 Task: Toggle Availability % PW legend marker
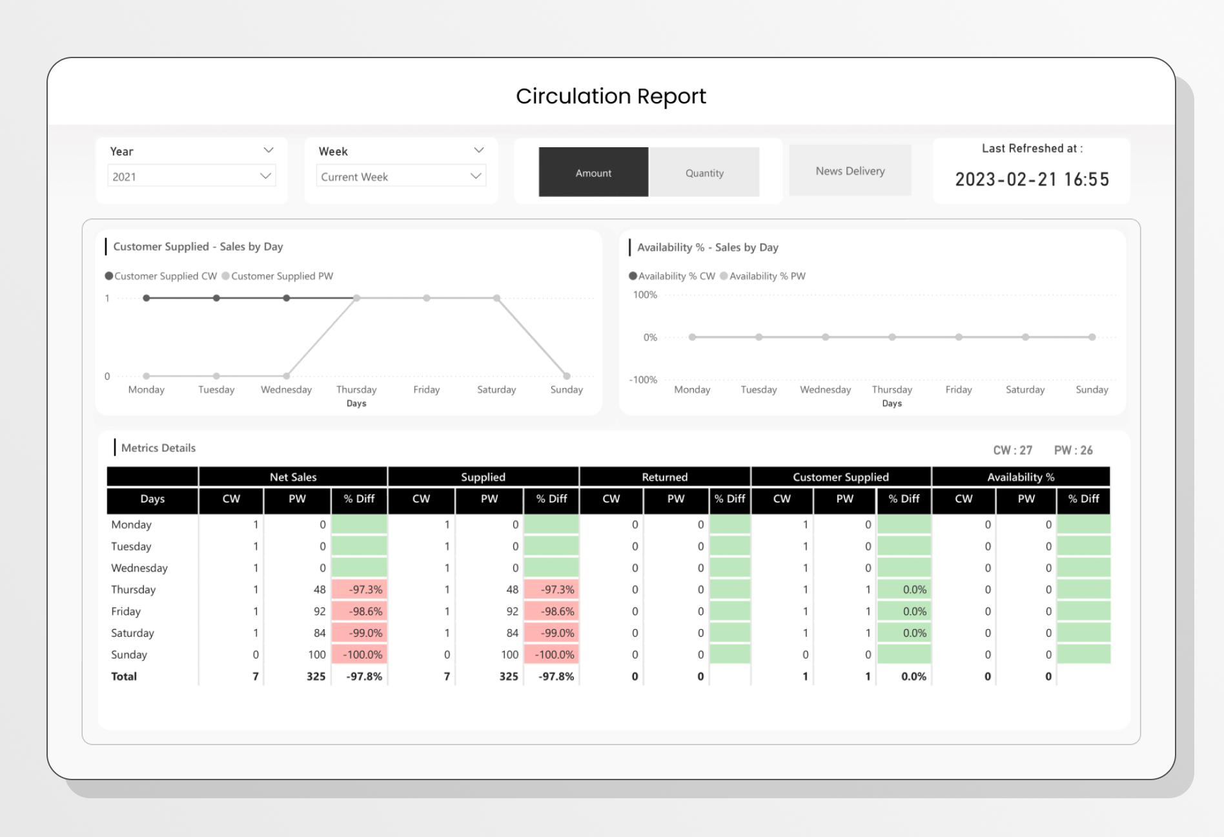coord(724,276)
